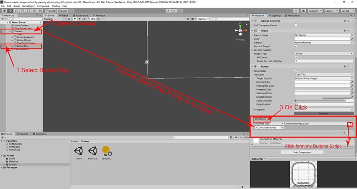Toggle 2D view mode in Scene

(x=69, y=19)
